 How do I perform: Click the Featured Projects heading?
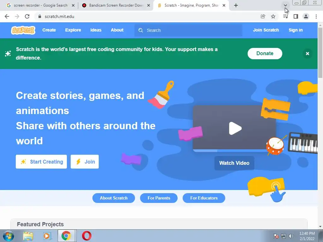40,224
